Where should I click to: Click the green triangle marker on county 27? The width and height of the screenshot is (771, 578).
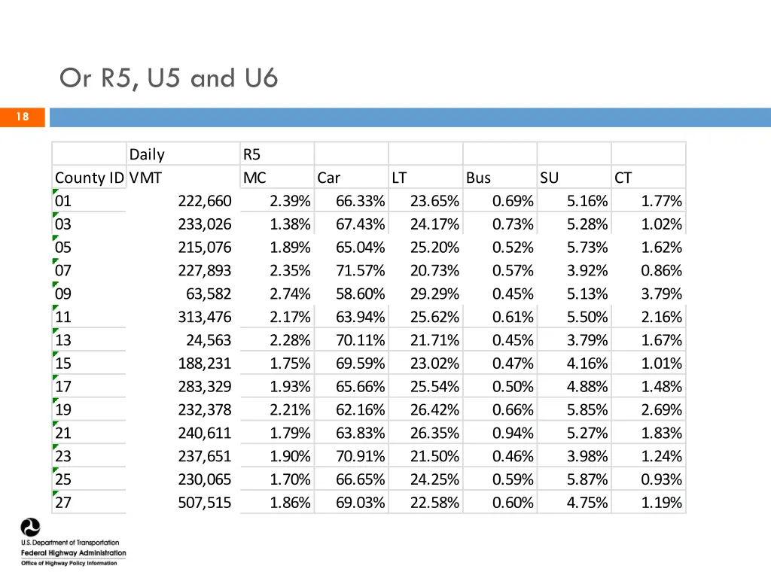tap(56, 494)
